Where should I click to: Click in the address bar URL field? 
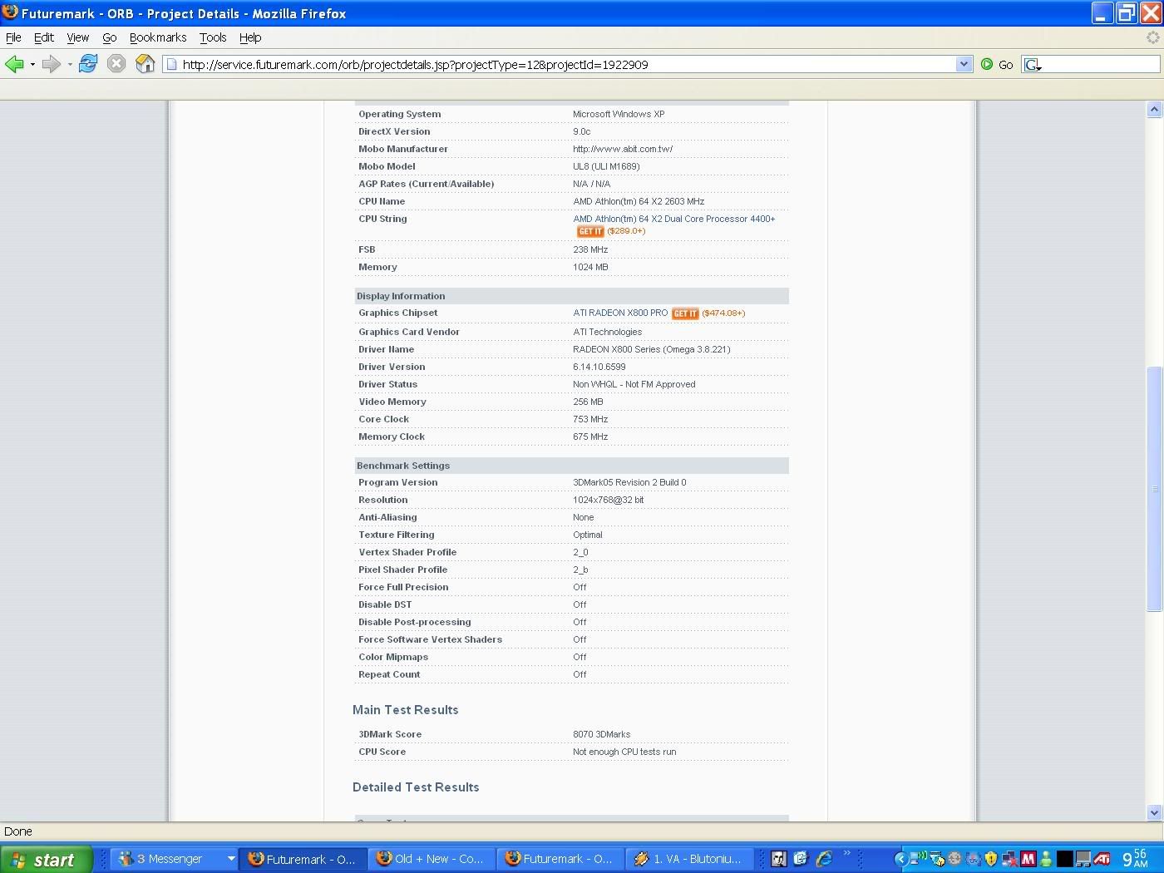coord(565,64)
